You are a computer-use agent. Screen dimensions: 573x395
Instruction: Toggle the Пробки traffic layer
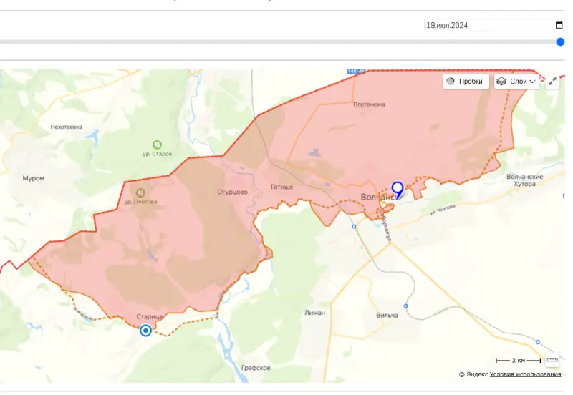coord(466,82)
